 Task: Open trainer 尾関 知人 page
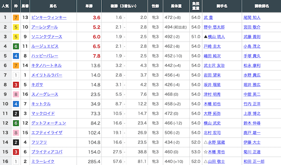coord(252,18)
